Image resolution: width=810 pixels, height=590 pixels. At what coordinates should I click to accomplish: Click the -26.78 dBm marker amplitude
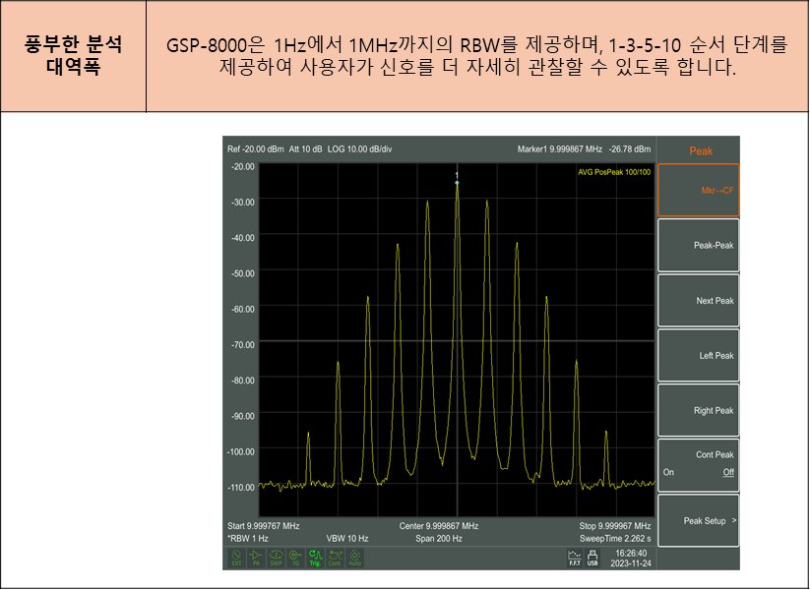click(630, 149)
